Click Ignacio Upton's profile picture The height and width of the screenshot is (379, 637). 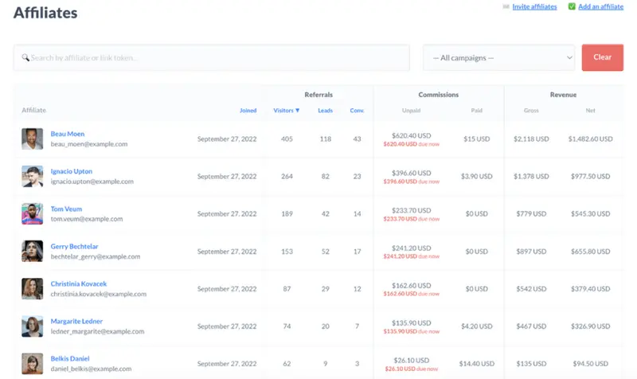(32, 176)
